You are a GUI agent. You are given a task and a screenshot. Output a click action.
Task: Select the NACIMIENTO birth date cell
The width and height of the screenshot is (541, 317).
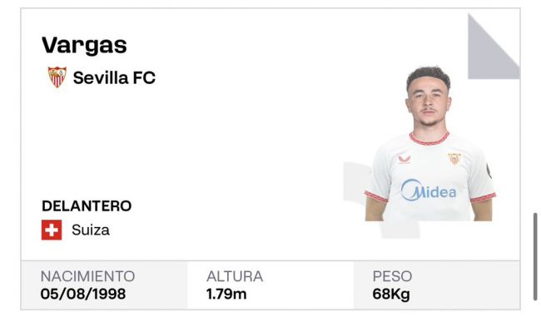click(104, 285)
